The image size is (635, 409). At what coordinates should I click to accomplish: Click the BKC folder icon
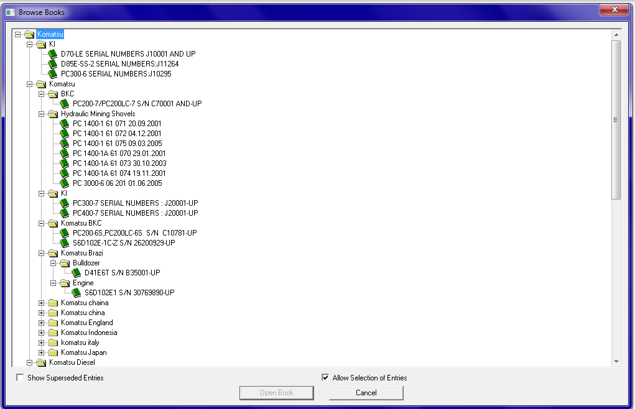coord(53,94)
